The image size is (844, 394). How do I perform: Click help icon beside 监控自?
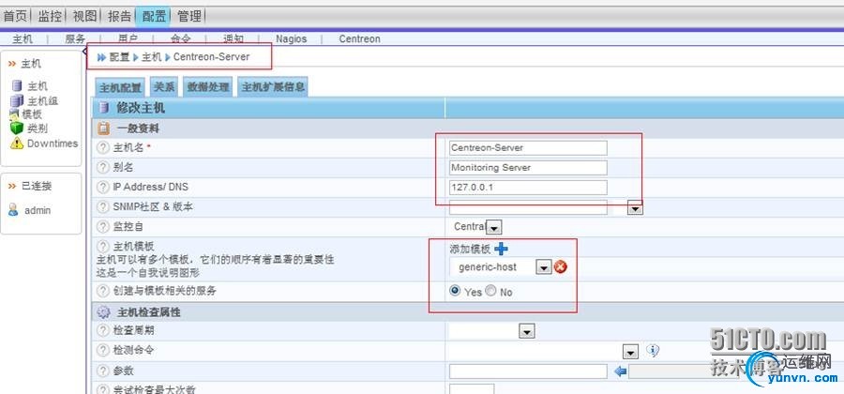point(103,227)
